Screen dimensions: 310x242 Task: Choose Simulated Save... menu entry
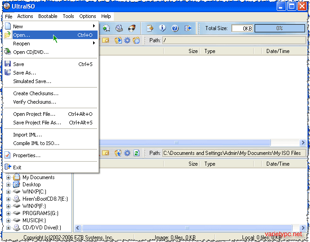click(51, 81)
